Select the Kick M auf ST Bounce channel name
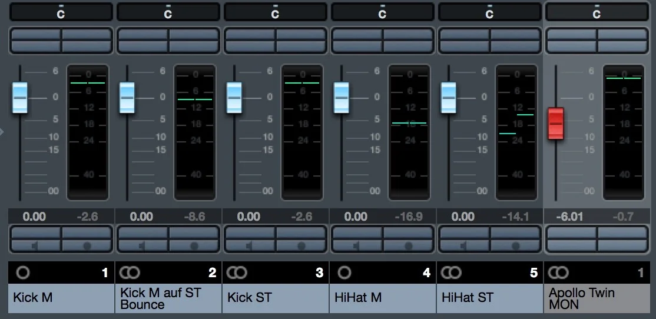The height and width of the screenshot is (319, 656). (x=168, y=298)
